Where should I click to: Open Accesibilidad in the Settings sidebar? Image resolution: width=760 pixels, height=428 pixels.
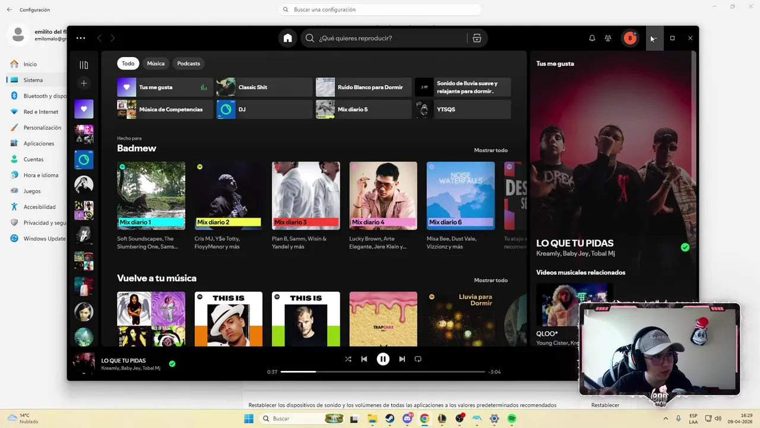36,207
